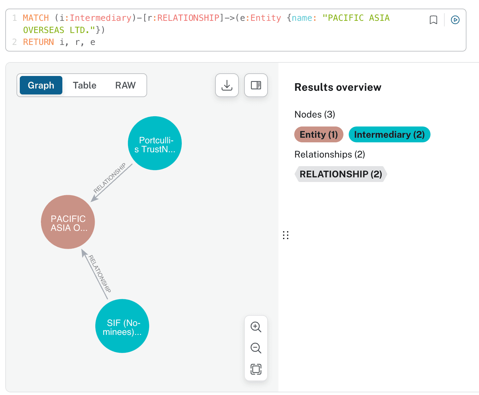Select the SIF (Nominees)... intermediary node
This screenshot has height=395, width=479.
pyautogui.click(x=122, y=326)
